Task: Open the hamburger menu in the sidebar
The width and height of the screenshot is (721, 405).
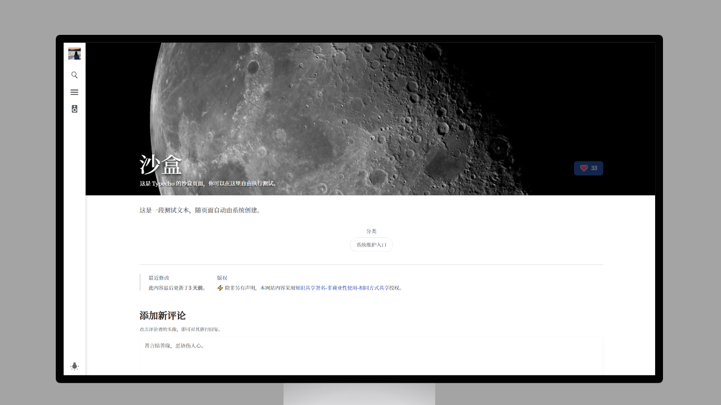Action: pos(74,92)
